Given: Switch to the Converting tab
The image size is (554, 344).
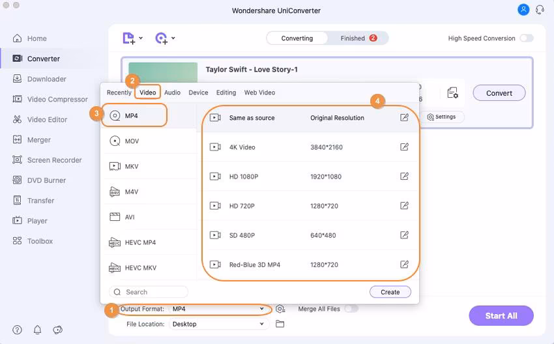Looking at the screenshot, I should [297, 38].
